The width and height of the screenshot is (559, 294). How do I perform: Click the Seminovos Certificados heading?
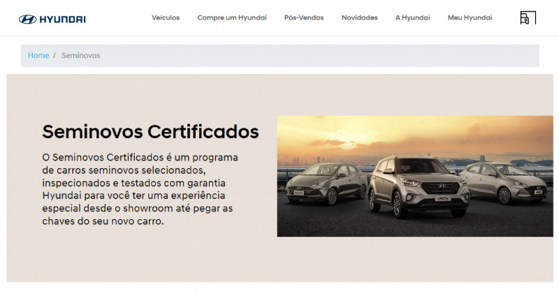pyautogui.click(x=150, y=131)
